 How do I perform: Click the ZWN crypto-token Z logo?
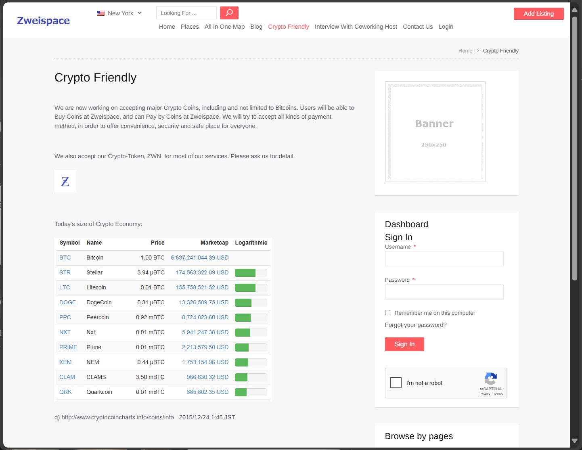tap(65, 181)
